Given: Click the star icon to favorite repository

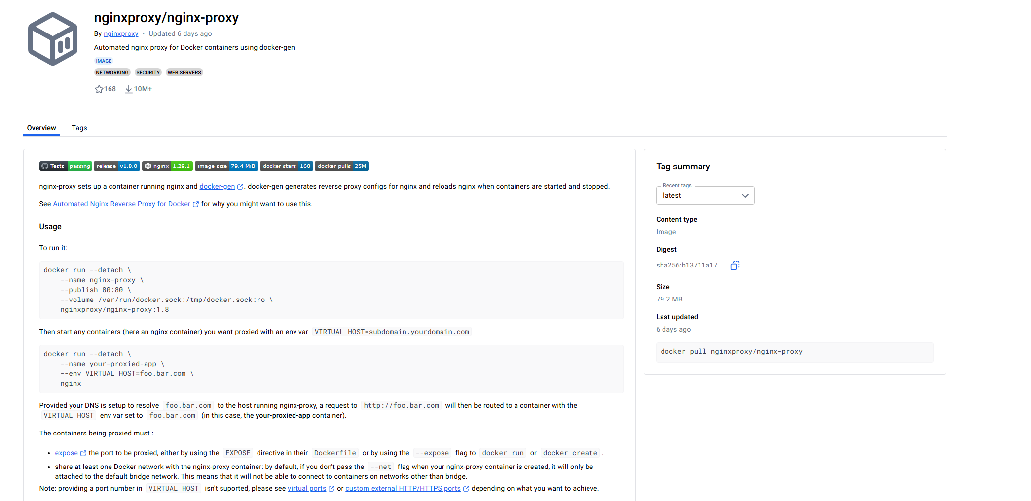Looking at the screenshot, I should (x=99, y=89).
